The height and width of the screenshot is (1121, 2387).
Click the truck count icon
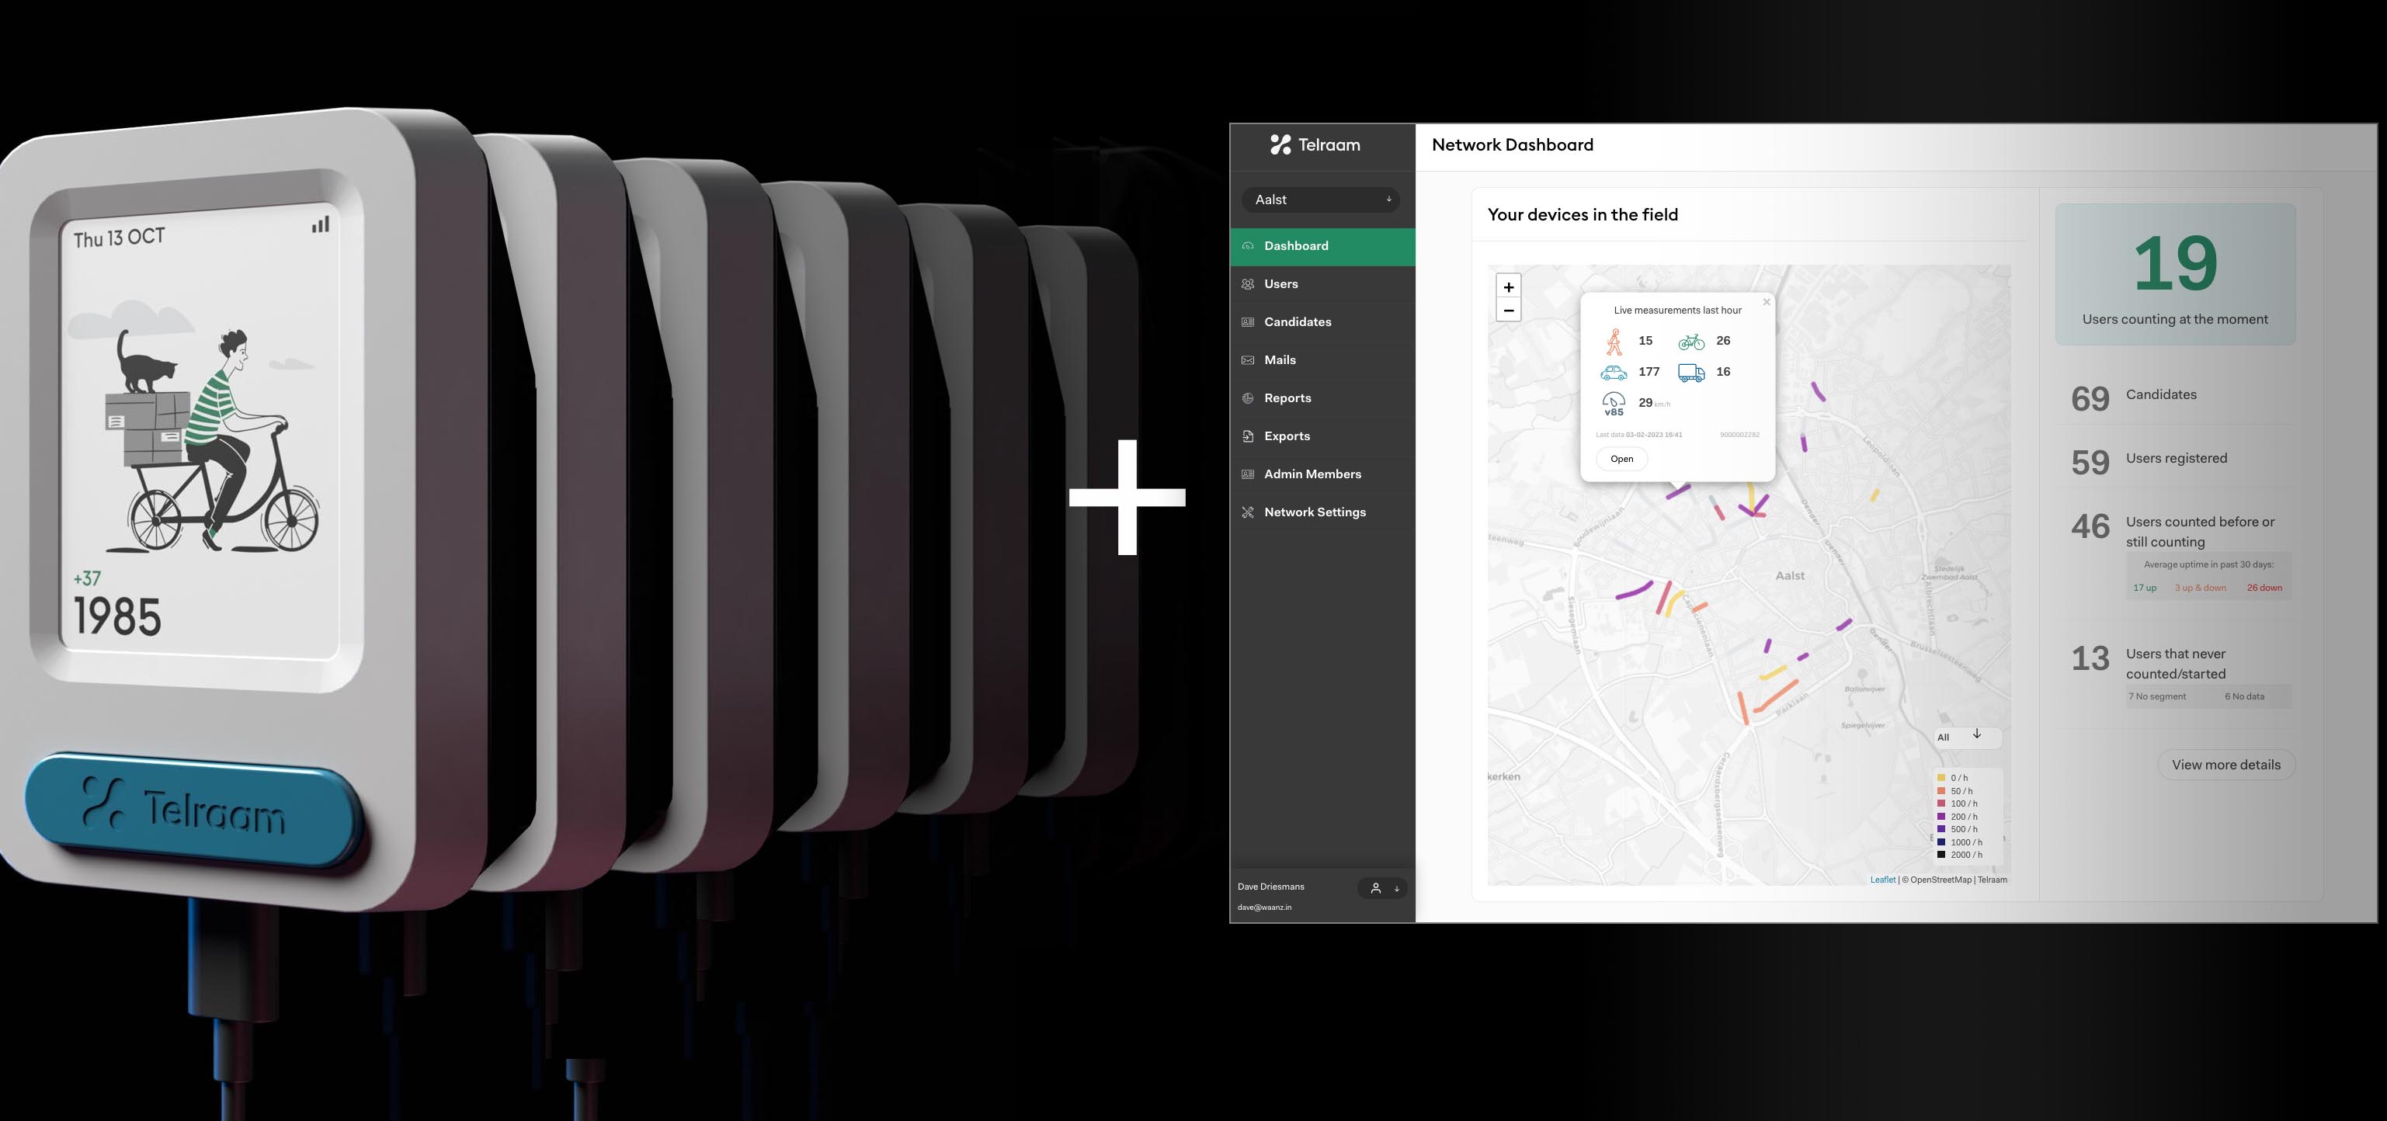click(x=1691, y=373)
